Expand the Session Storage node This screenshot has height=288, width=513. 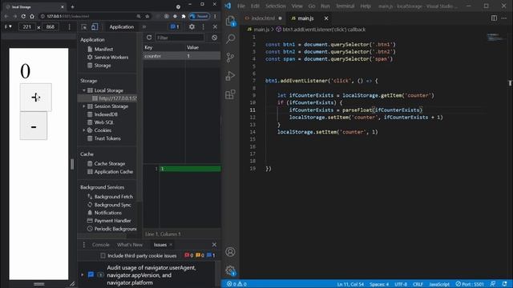pyautogui.click(x=84, y=106)
